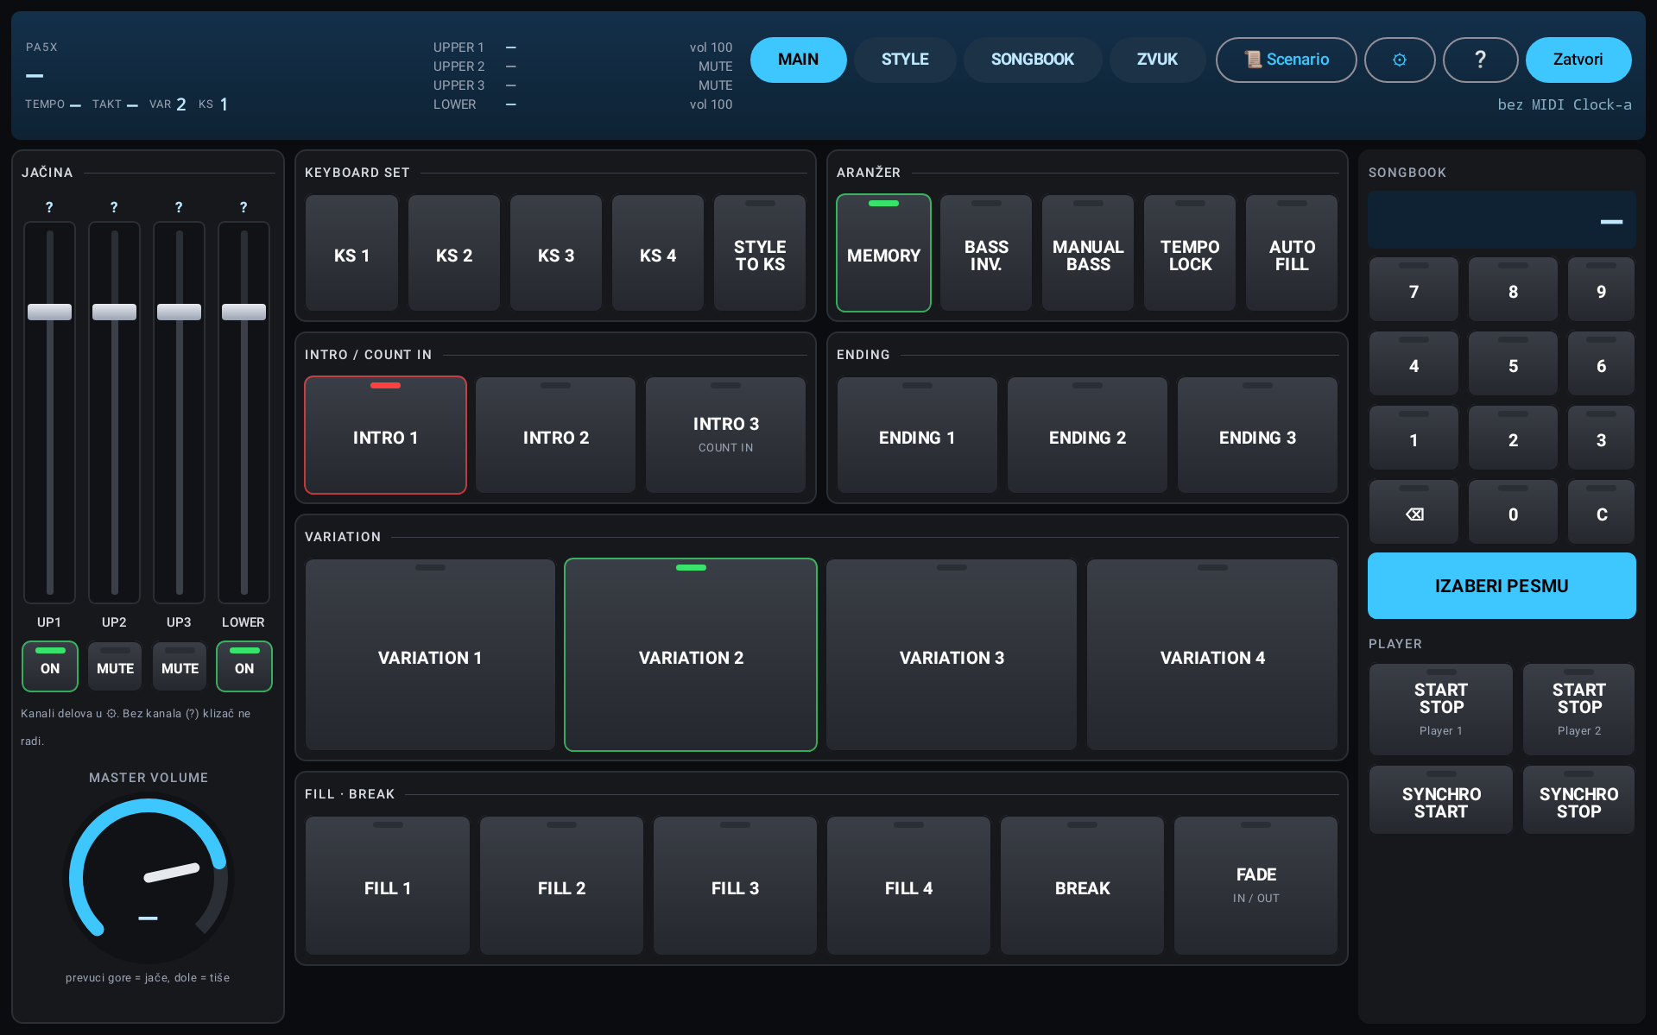Viewport: 1657px width, 1035px height.
Task: Unmute the UP3 channel
Action: tap(180, 666)
